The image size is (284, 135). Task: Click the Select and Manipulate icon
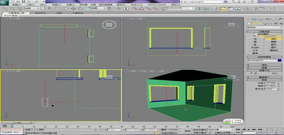click(119, 8)
